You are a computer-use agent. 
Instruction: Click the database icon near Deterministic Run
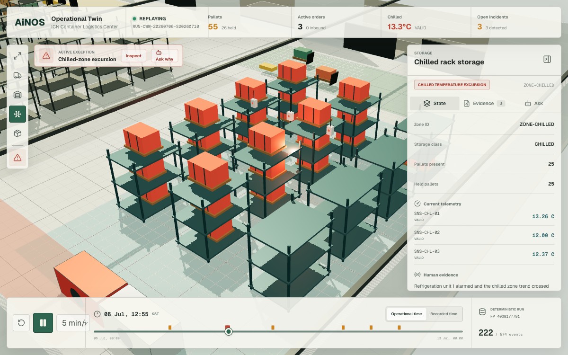[482, 311]
